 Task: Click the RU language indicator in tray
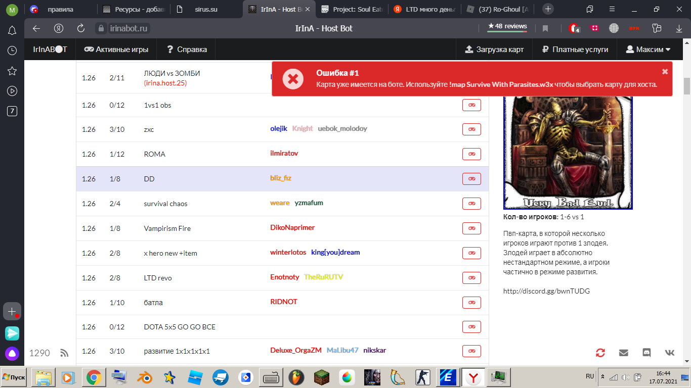[590, 377]
